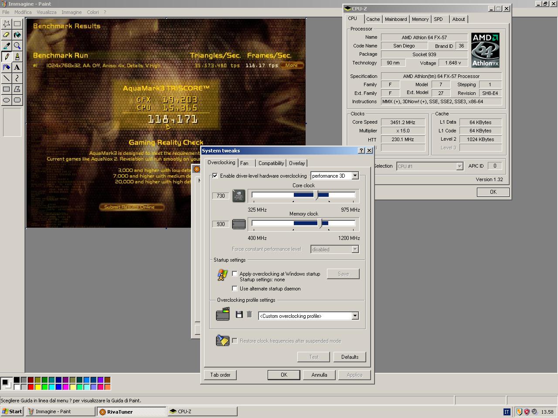
Task: Click the memory clock value field showing 930
Action: click(x=221, y=224)
